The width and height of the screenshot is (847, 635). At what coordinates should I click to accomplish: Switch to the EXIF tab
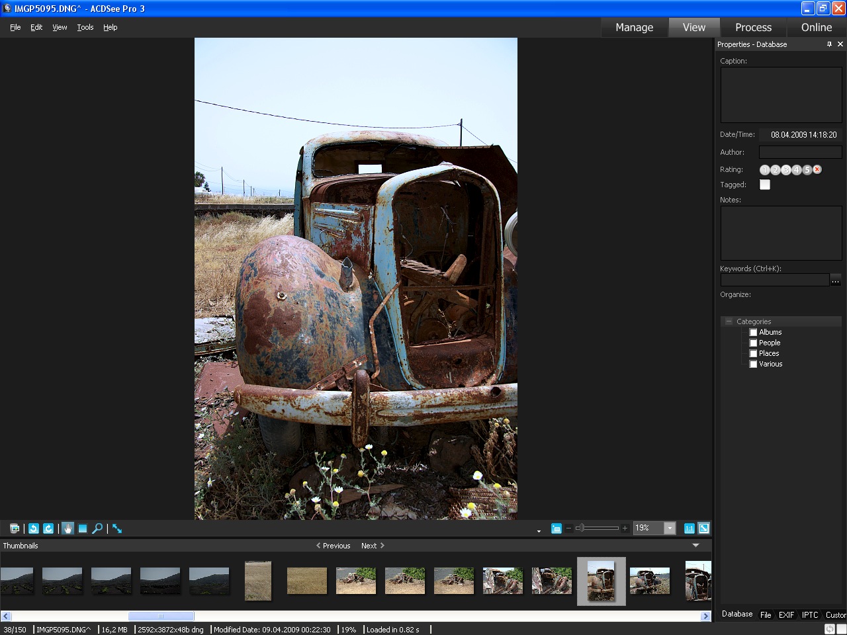pos(786,614)
